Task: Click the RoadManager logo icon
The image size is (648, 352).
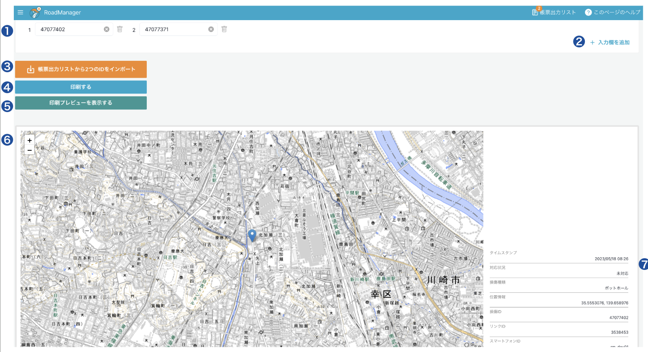Action: 35,13
